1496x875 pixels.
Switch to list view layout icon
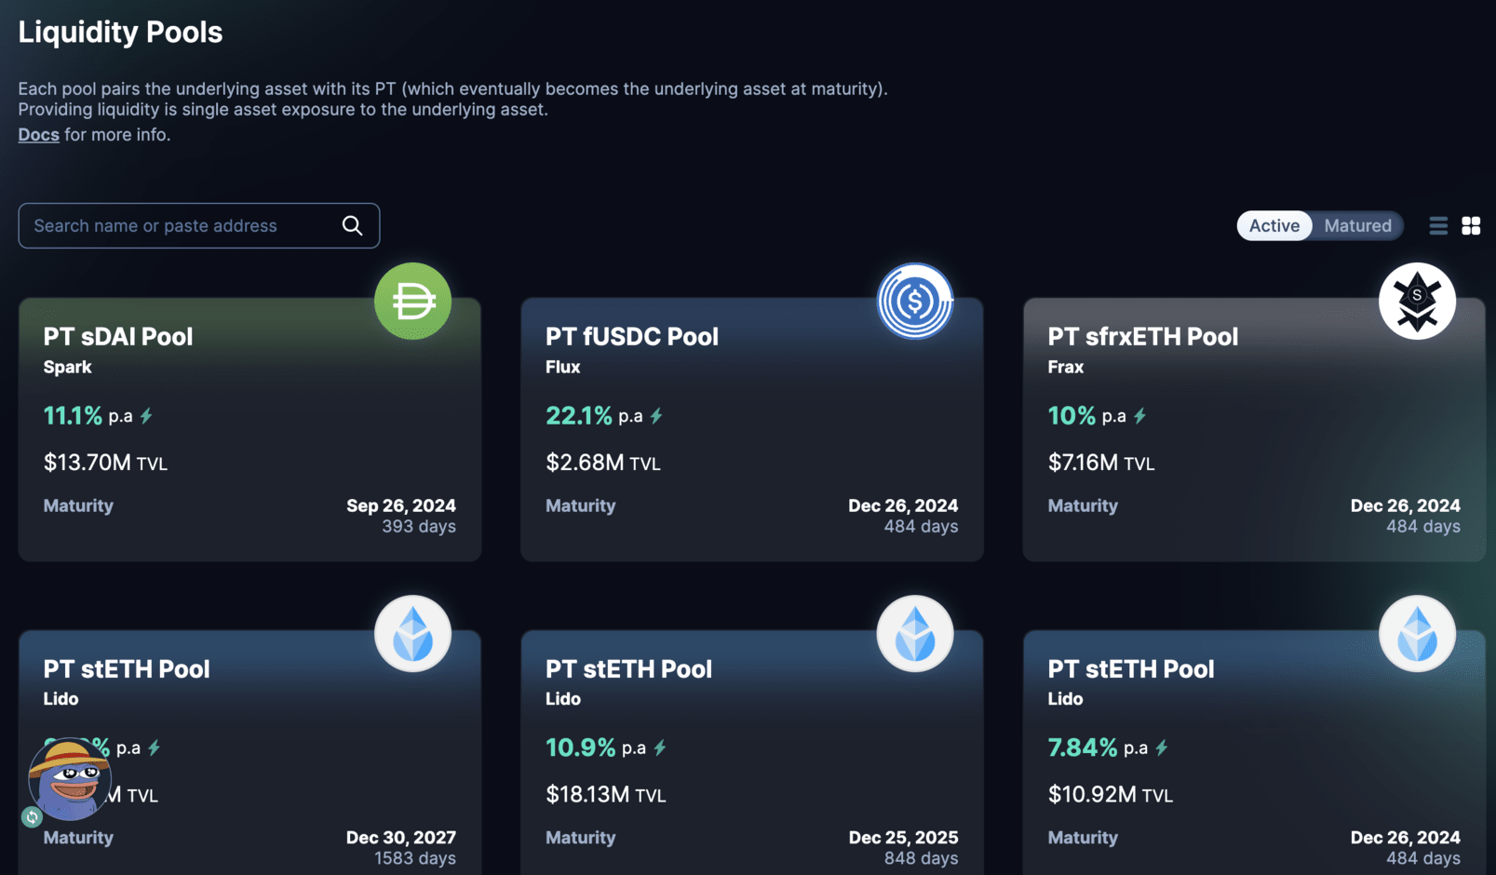1438,225
